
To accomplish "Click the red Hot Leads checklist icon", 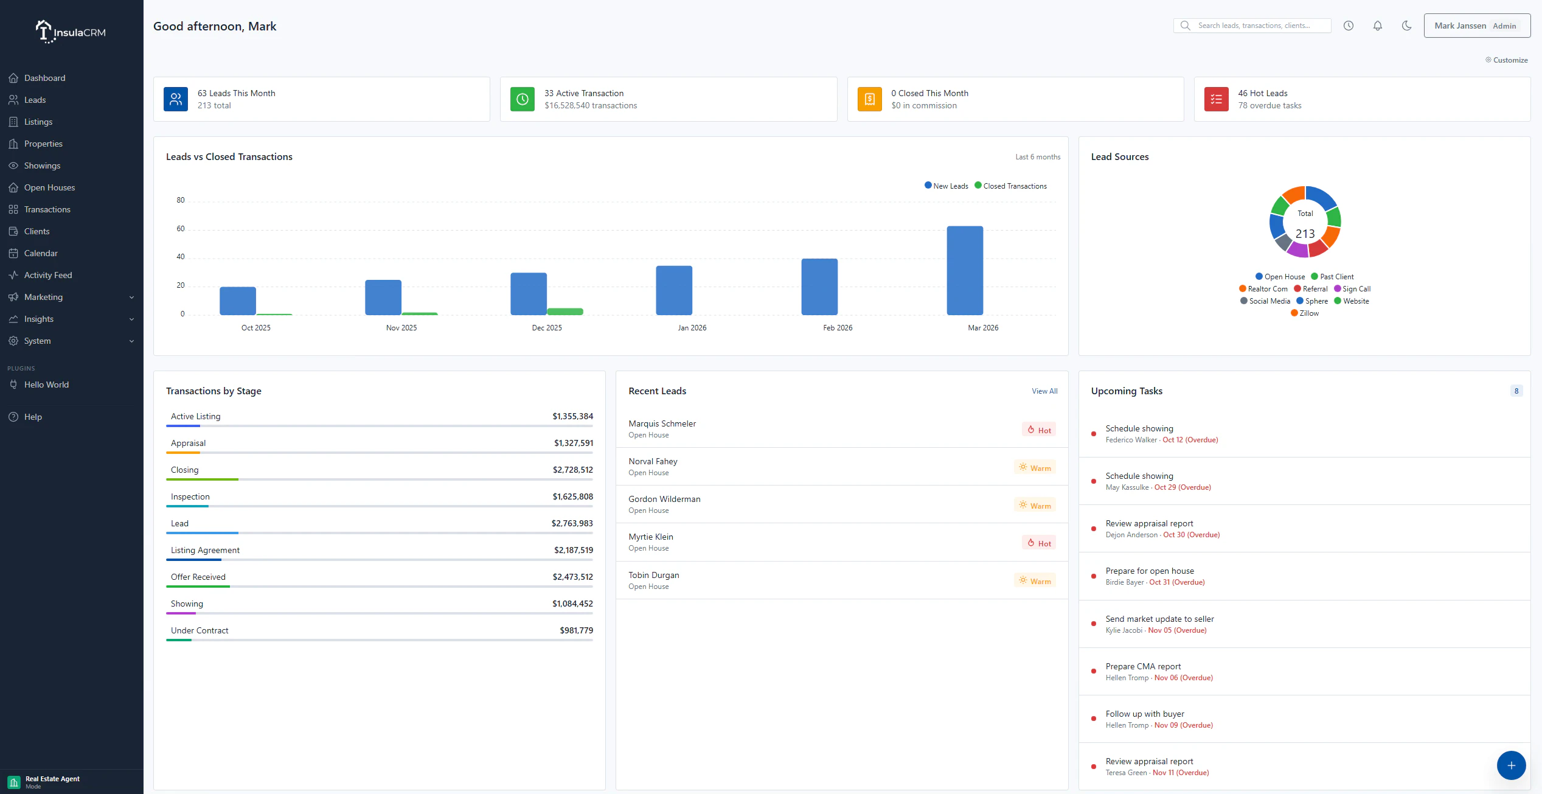I will click(x=1216, y=99).
